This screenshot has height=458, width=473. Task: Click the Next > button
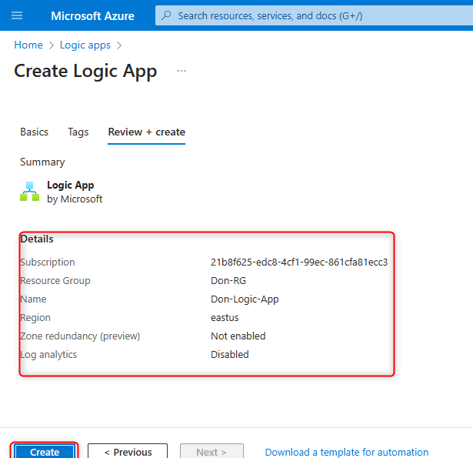212,452
